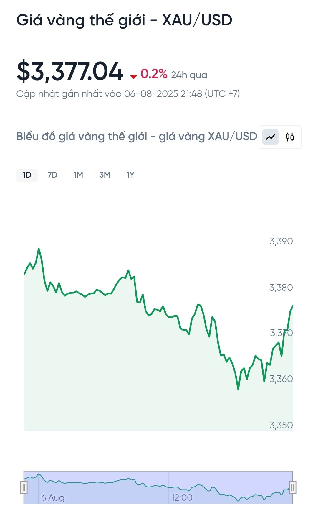This screenshot has width=318, height=519.
Task: Click the chart's highest peak point
Action: click(x=39, y=249)
